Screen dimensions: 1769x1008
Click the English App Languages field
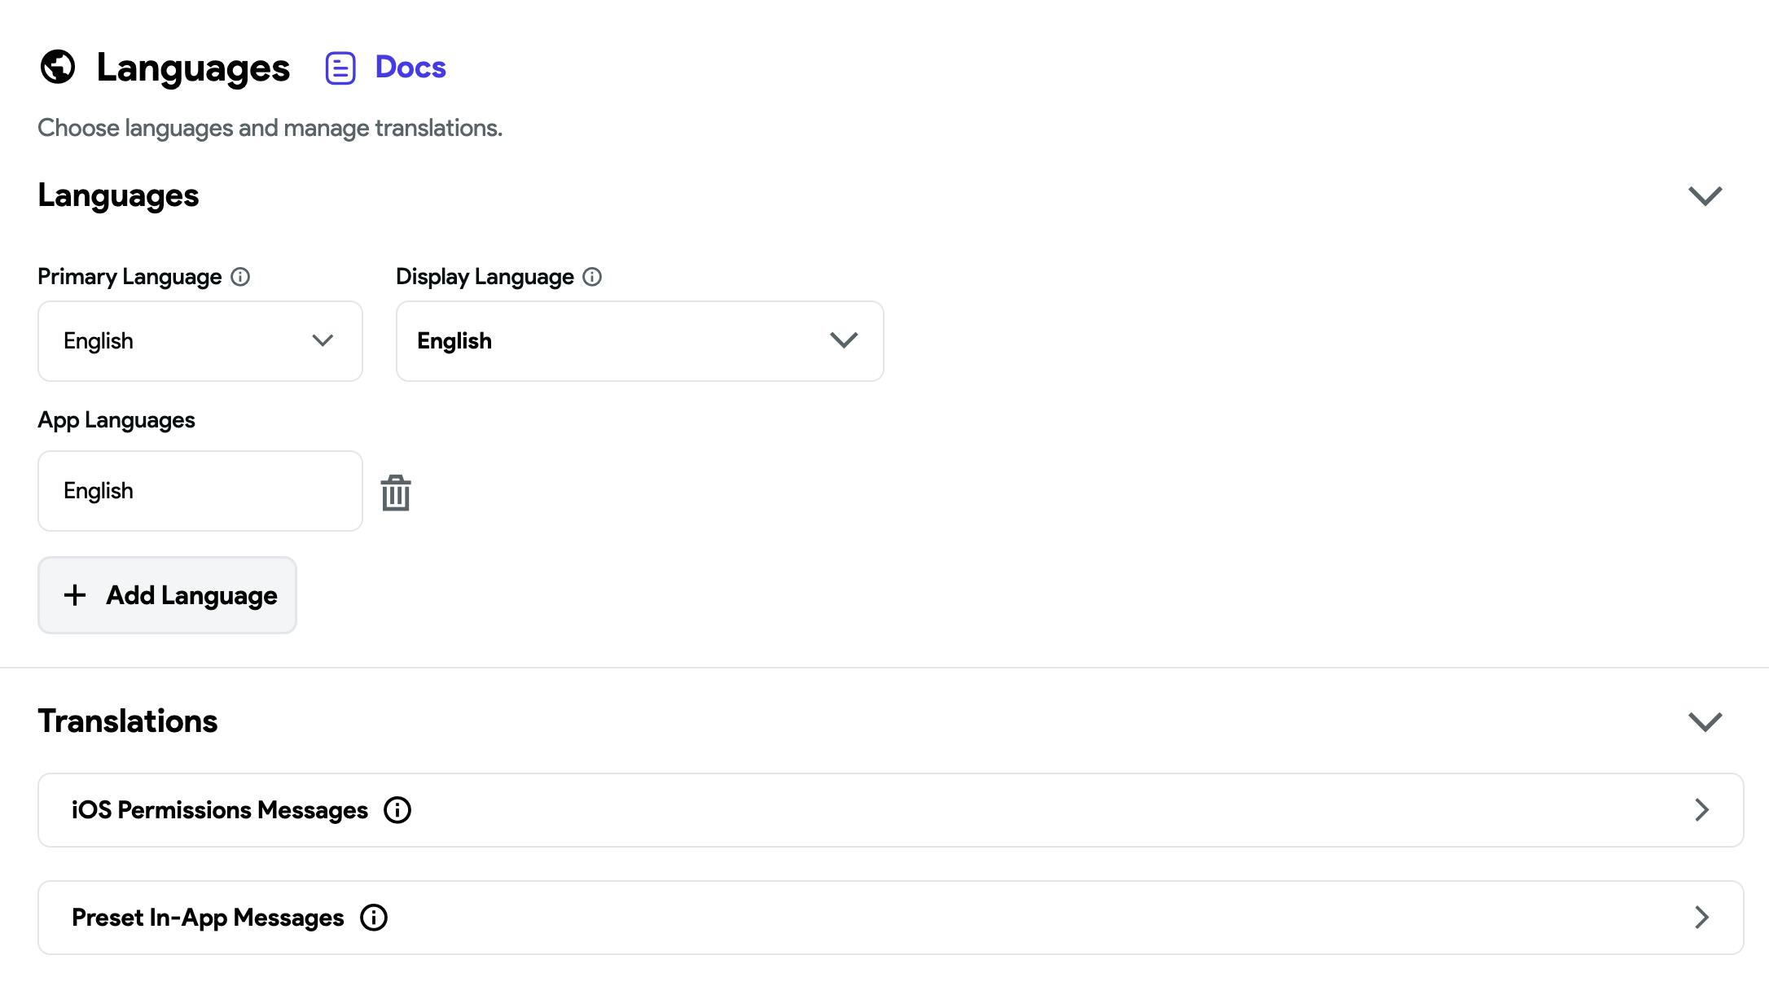coord(200,491)
